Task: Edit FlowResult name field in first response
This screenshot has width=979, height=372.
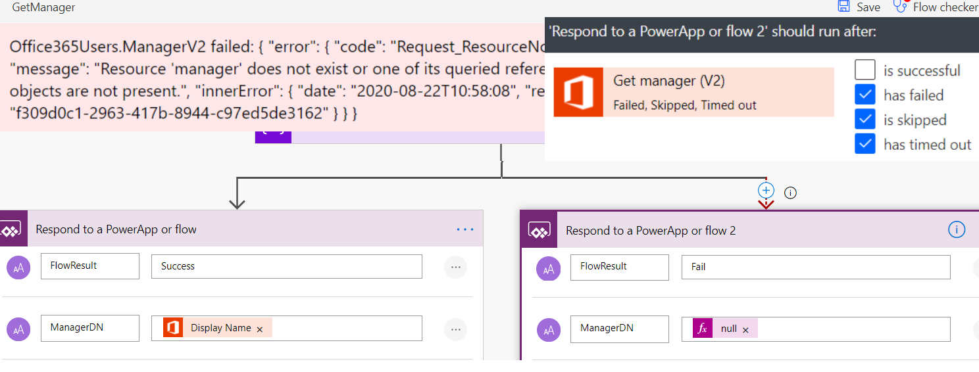Action: click(x=90, y=266)
